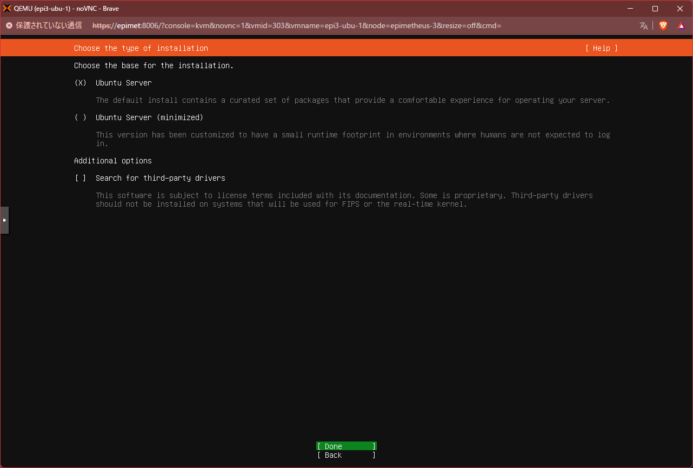Image resolution: width=693 pixels, height=468 pixels.
Task: Click the Proxmox window favicon icon
Action: 8,8
